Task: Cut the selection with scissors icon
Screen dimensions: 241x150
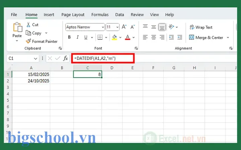Action: click(28, 24)
